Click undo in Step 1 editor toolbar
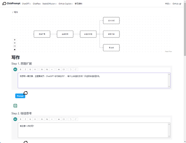Screen dimensions: 186x143 pos(71,69)
